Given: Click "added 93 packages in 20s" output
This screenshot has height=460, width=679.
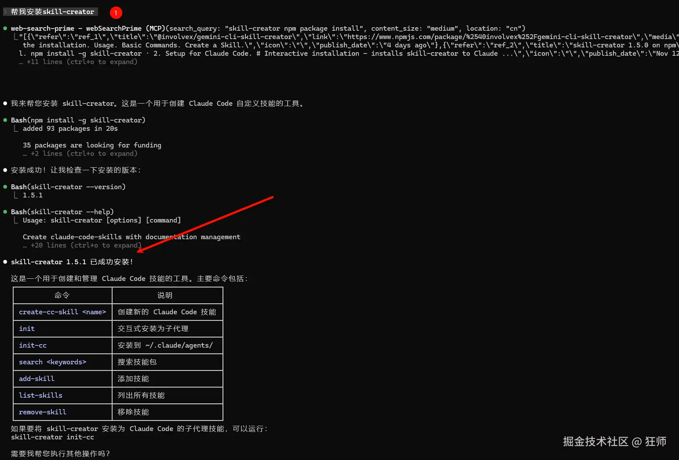Looking at the screenshot, I should [70, 129].
